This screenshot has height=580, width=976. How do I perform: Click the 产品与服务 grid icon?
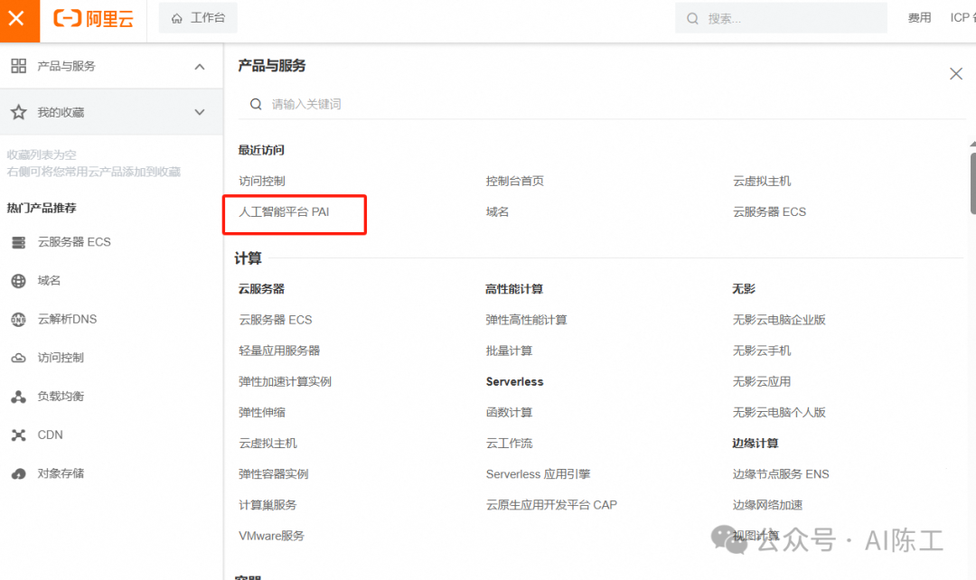(x=19, y=66)
